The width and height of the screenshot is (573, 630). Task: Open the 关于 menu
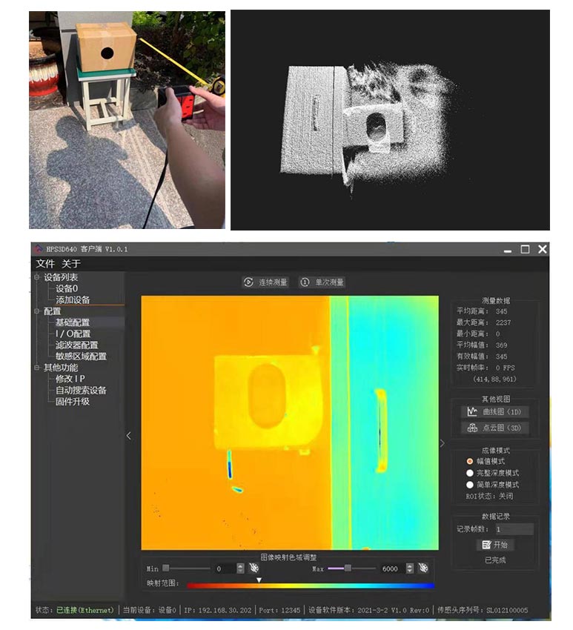pyautogui.click(x=71, y=264)
